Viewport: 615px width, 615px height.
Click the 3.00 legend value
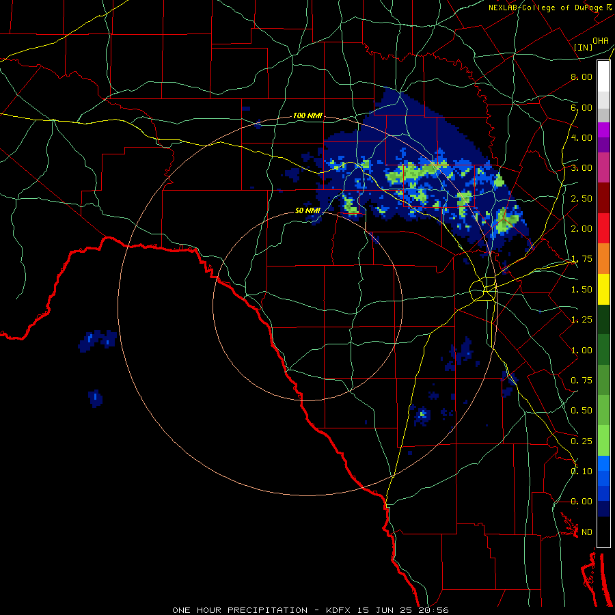pos(582,168)
